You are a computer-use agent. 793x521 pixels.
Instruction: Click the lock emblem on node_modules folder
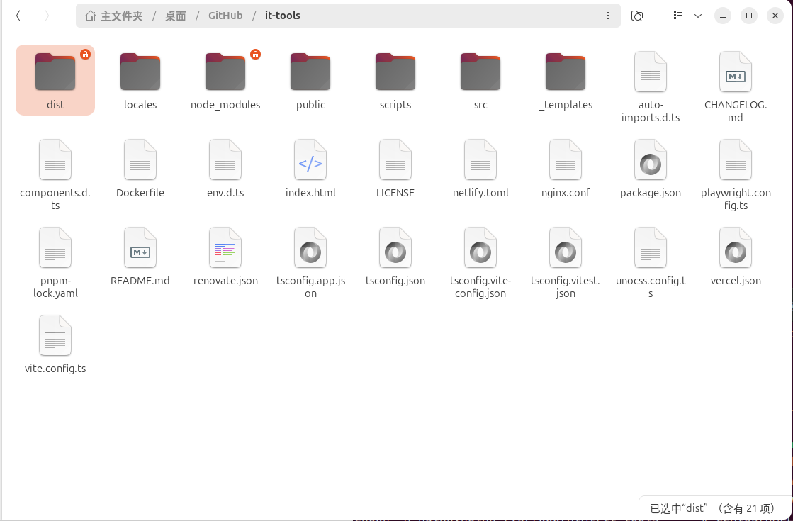coord(255,54)
